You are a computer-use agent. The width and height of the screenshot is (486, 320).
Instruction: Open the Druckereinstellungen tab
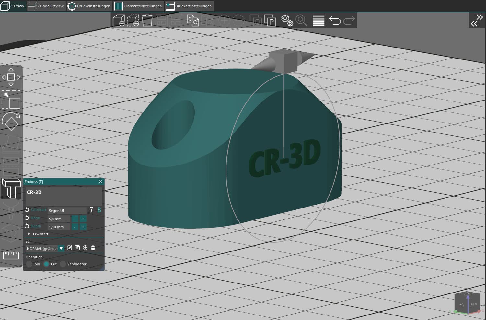tap(189, 6)
